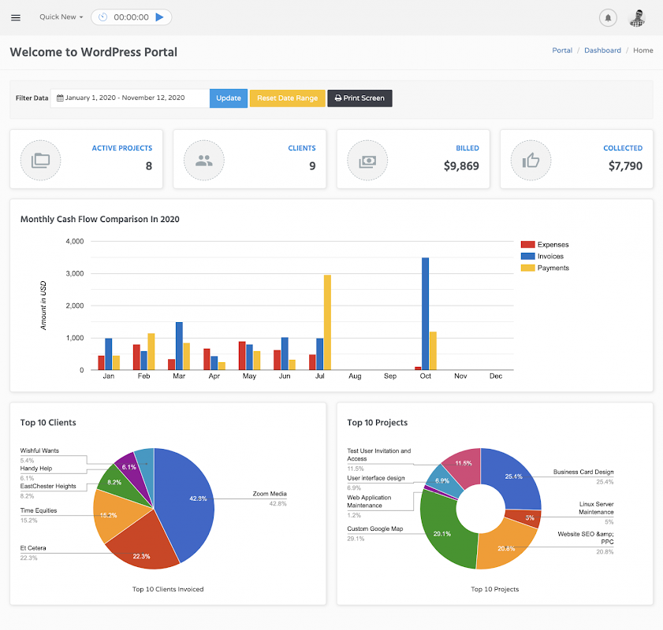
Task: Click the timer clock icon
Action: pos(102,17)
